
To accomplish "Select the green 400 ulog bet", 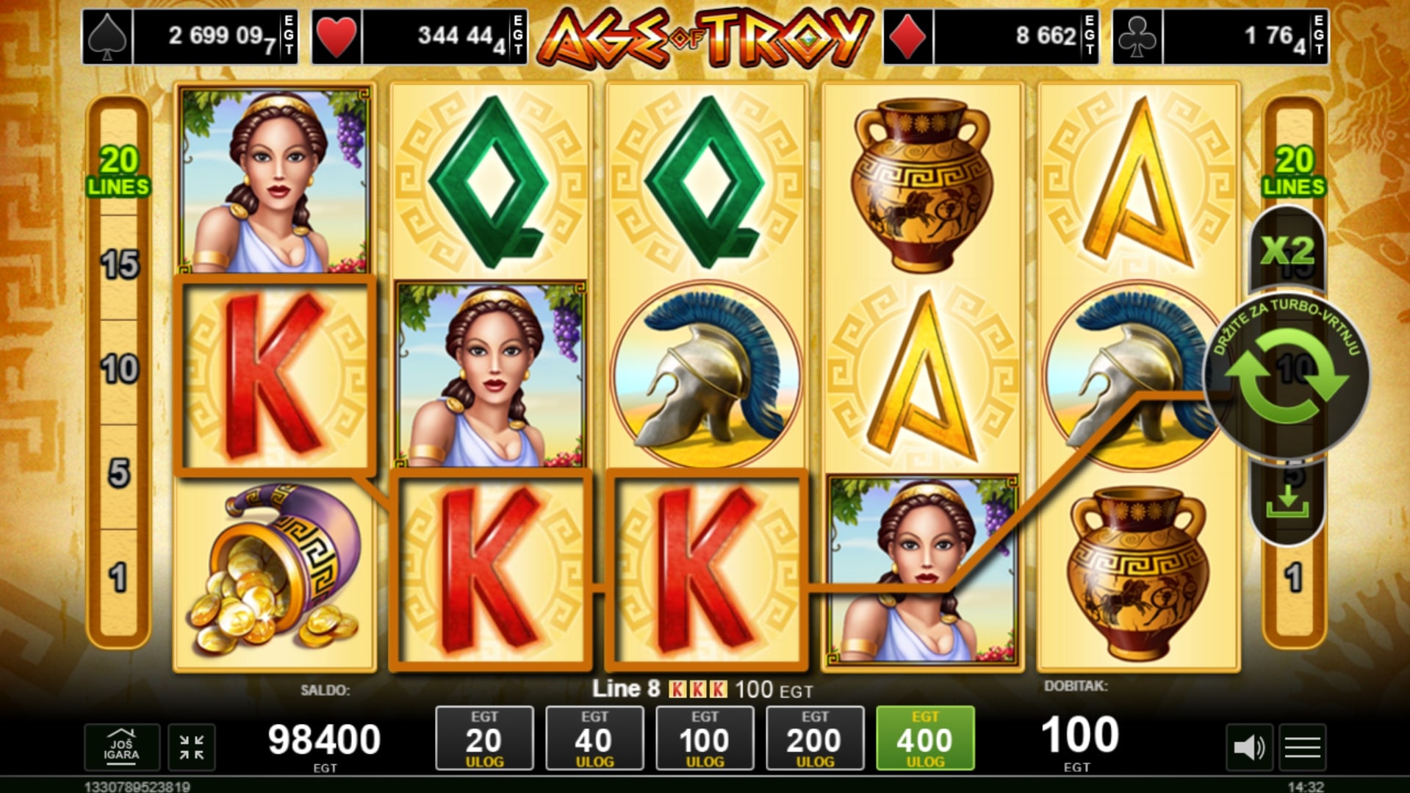I will (x=925, y=738).
